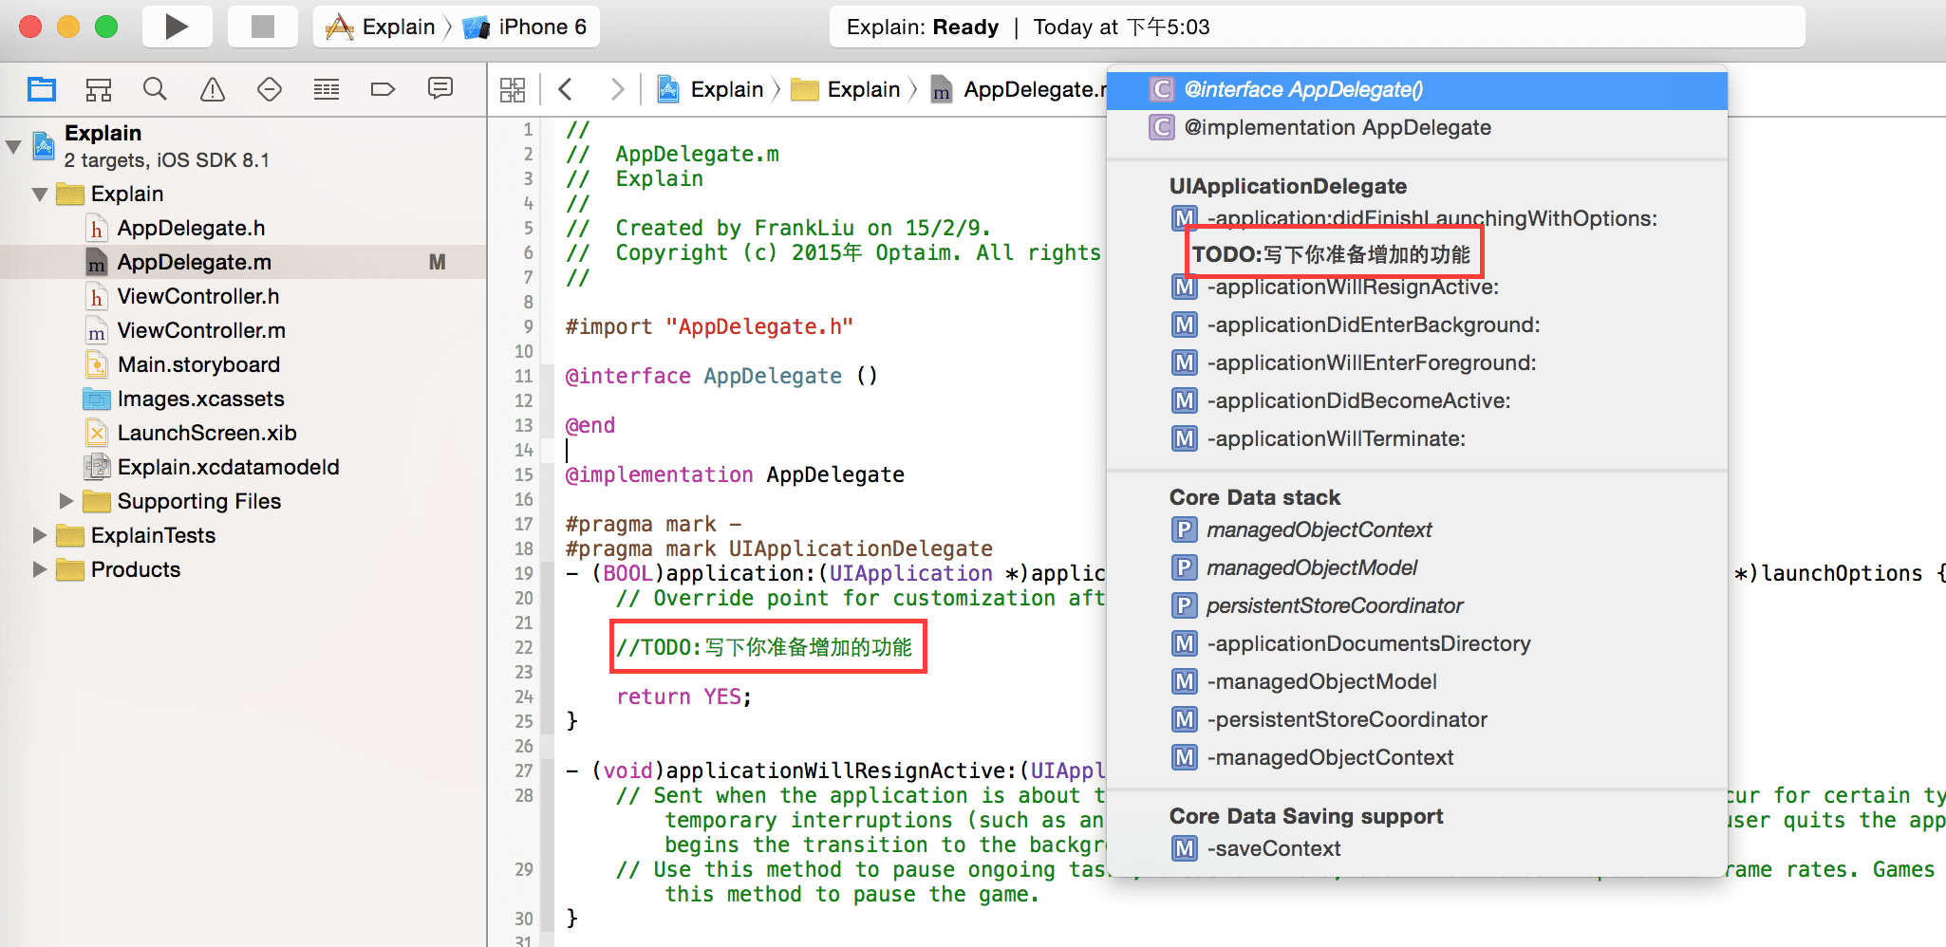This screenshot has height=947, width=1946.
Task: Open the related items grid menu
Action: coord(513,89)
